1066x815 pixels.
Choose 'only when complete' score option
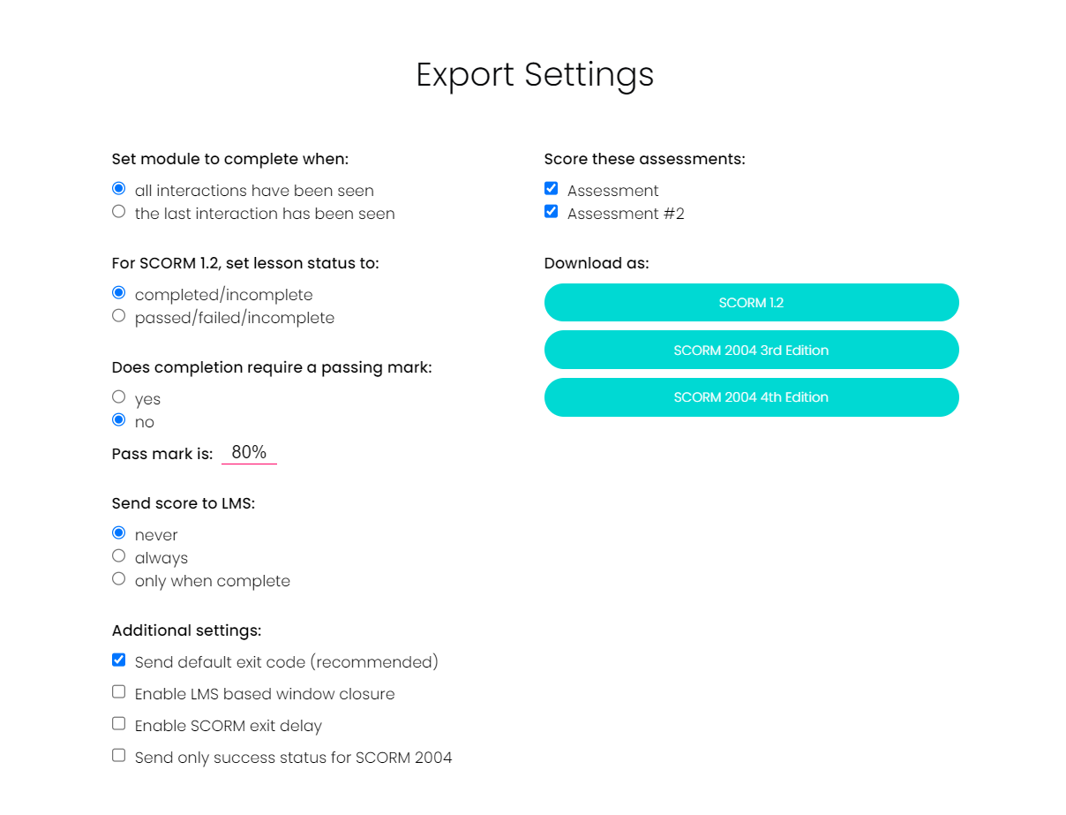(x=119, y=579)
